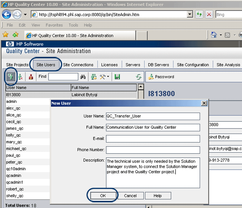The image size is (242, 208).
Task: Open the Licenses tab
Action: (x=109, y=64)
